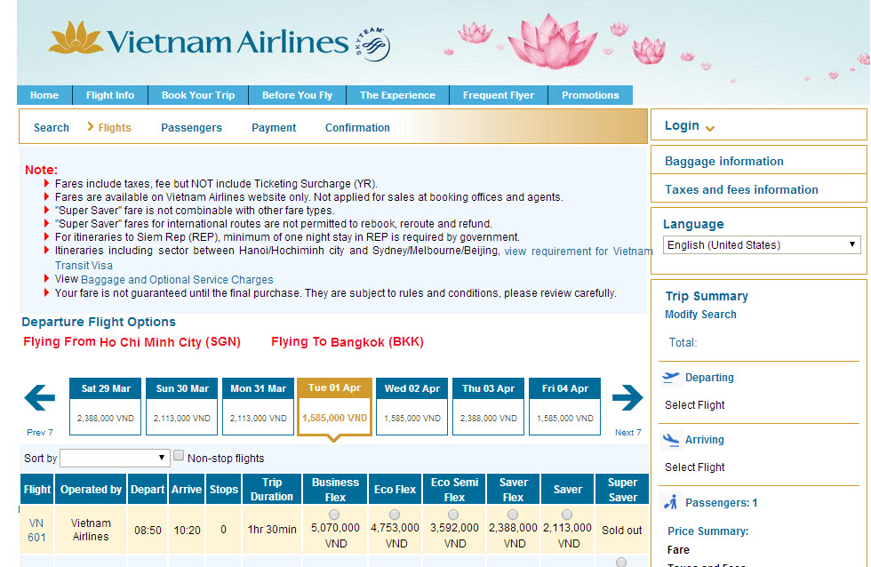Click the Vietnam Airlines lotus logo
This screenshot has height=567, width=871.
coord(76,37)
